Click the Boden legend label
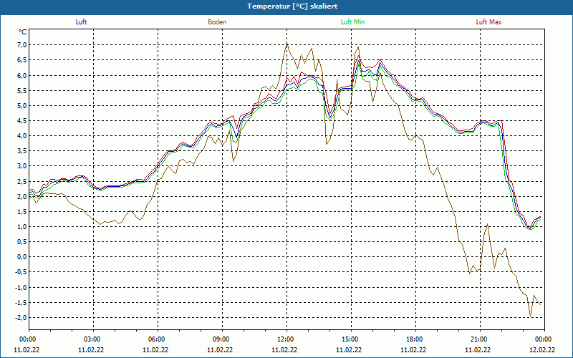 (x=217, y=22)
